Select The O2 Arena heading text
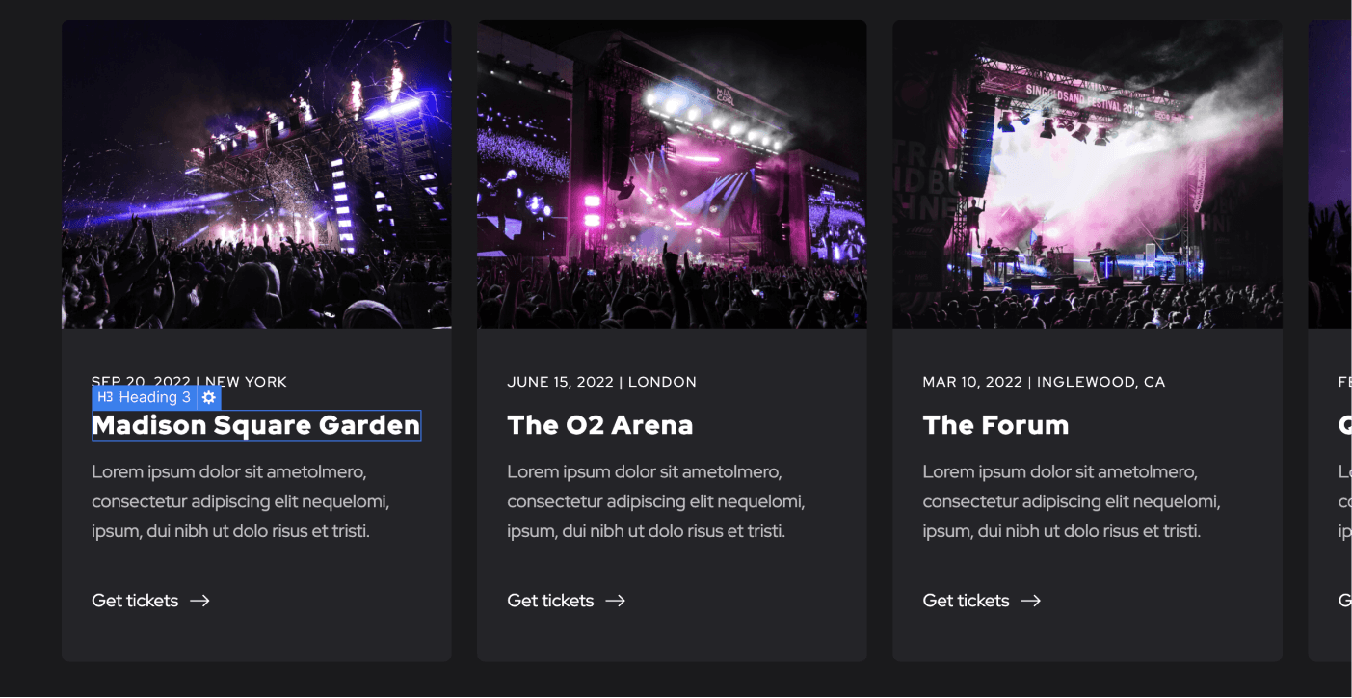Image resolution: width=1352 pixels, height=698 pixels. [600, 424]
